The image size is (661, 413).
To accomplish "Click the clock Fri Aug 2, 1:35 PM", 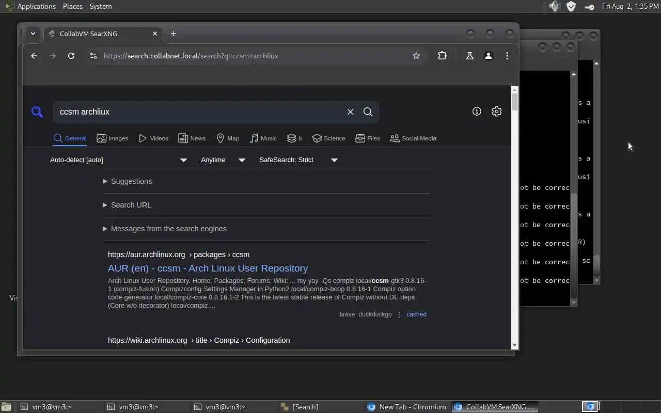I will (630, 6).
